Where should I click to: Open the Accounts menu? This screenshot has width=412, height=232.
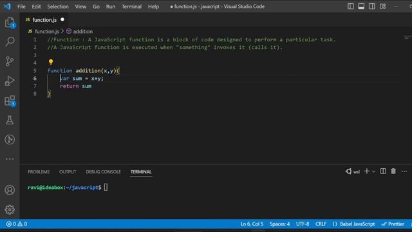[10, 190]
